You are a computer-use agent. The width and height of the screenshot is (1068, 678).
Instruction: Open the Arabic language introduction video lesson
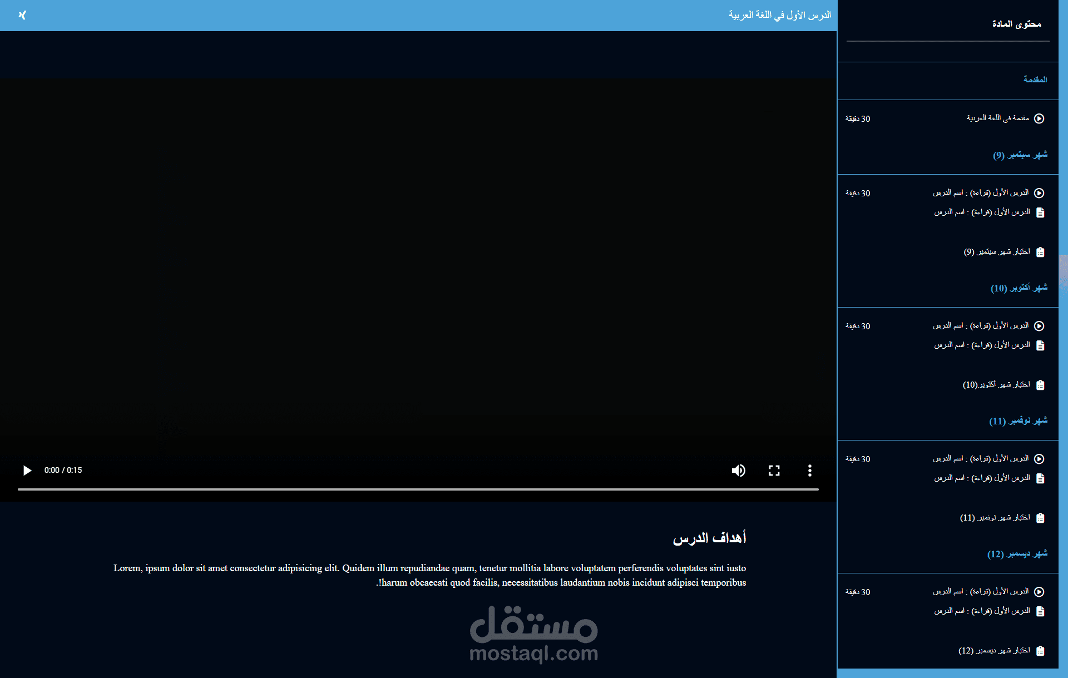coord(997,118)
